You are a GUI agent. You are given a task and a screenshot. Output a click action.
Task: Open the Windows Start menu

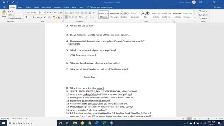click(3, 123)
